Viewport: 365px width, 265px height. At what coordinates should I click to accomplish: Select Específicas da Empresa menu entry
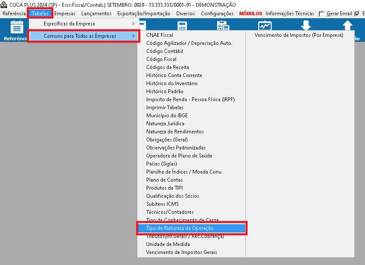coord(84,23)
